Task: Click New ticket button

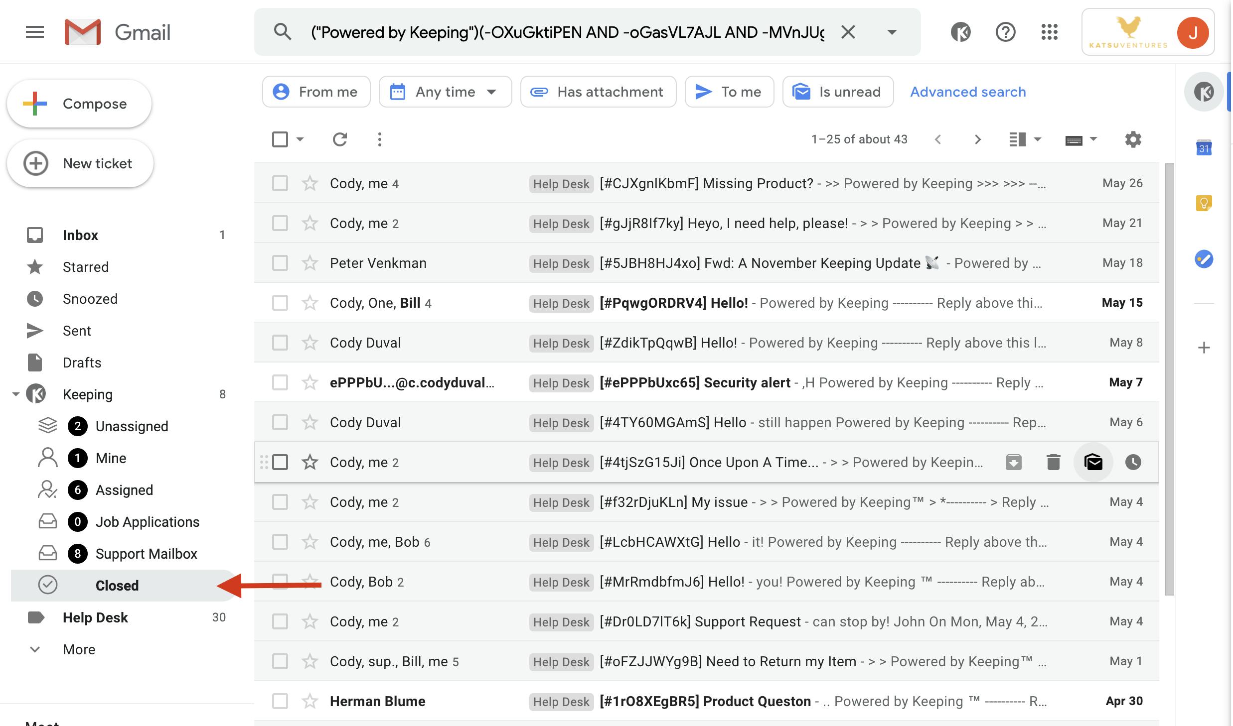Action: coord(80,163)
